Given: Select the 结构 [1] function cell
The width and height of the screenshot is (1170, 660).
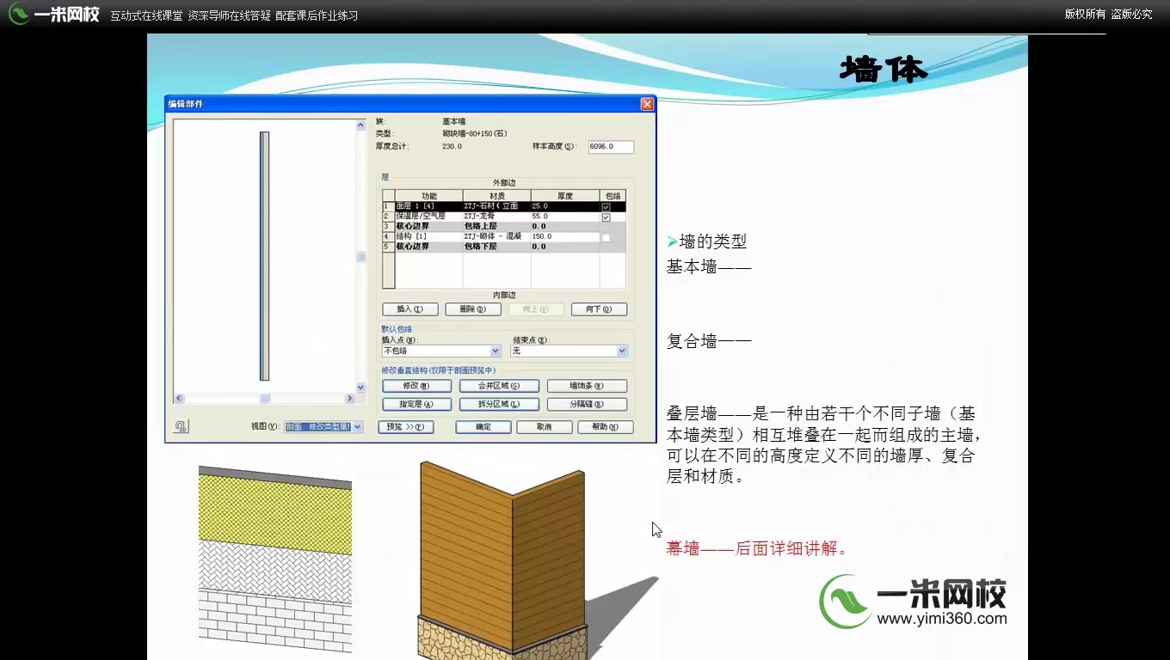Looking at the screenshot, I should 428,236.
